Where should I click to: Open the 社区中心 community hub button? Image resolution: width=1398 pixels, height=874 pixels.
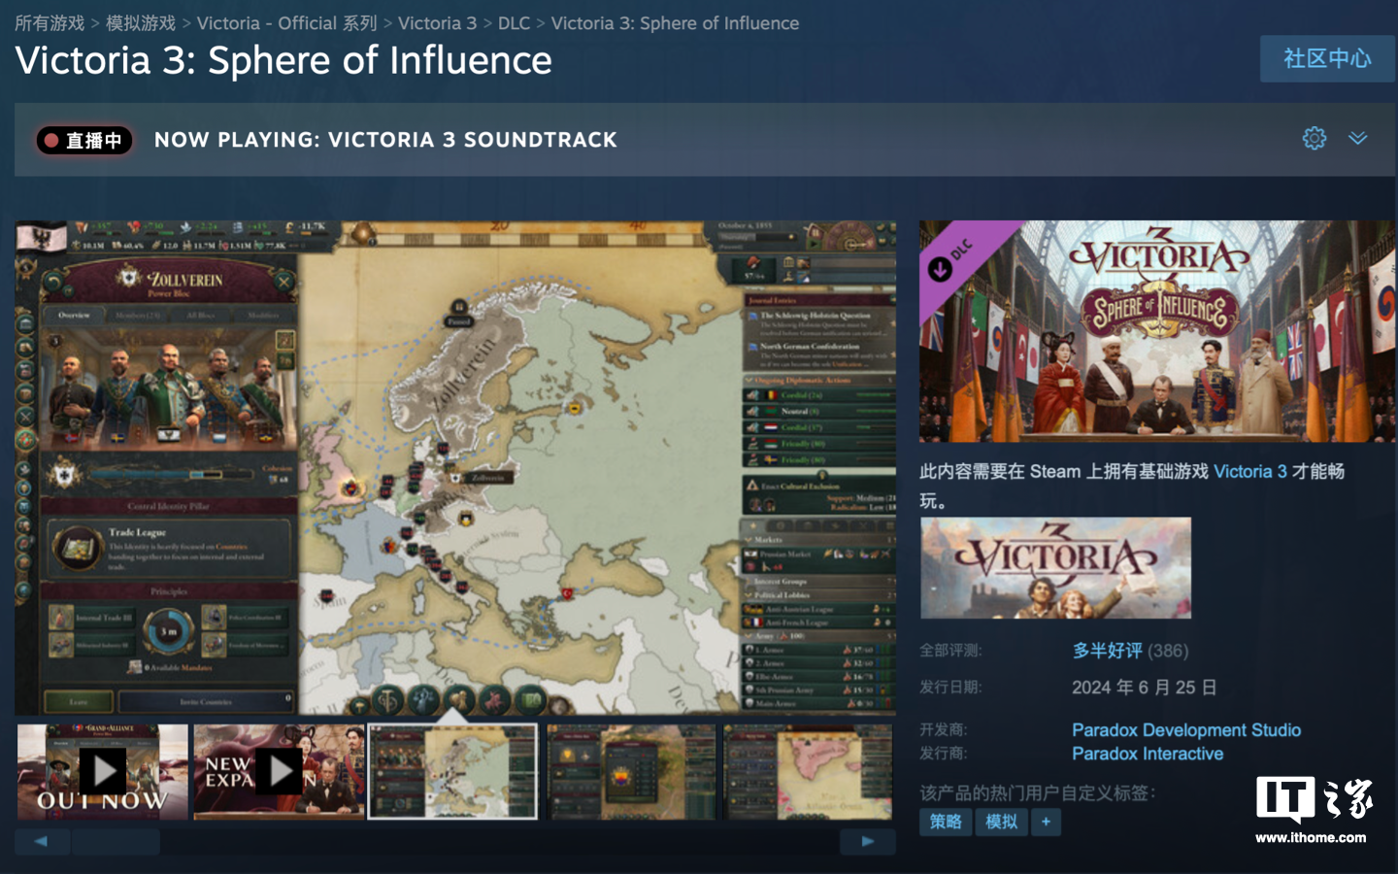click(1327, 58)
